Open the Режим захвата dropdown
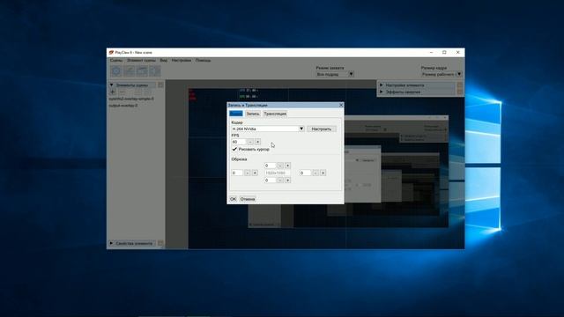 (335, 74)
